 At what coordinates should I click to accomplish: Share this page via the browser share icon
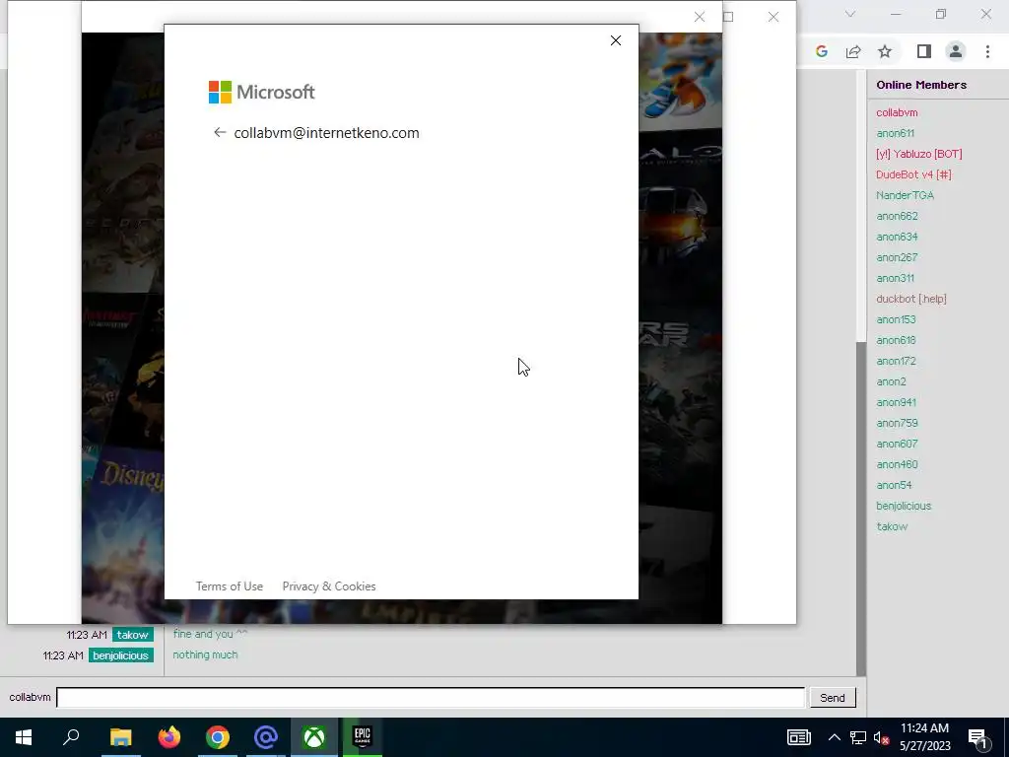pos(853,51)
